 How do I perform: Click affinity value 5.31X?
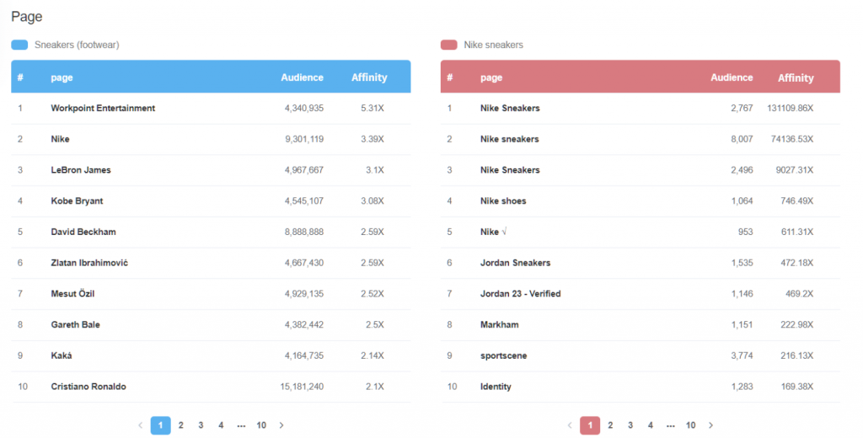[x=372, y=109]
